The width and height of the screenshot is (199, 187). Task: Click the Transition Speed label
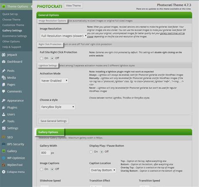click(149, 181)
